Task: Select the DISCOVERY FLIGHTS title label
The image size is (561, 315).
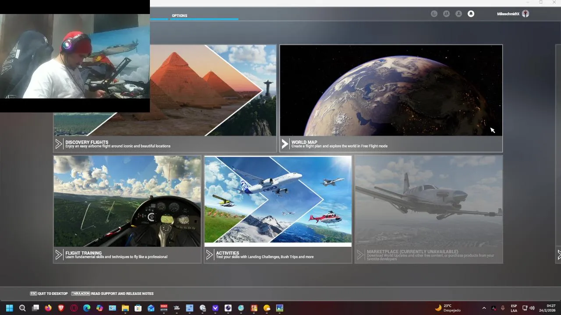Action: pos(87,142)
